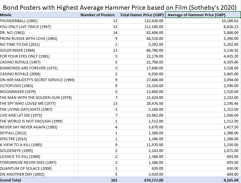Click the 'Total Hamer Price (GBP)' header

coord(142,15)
